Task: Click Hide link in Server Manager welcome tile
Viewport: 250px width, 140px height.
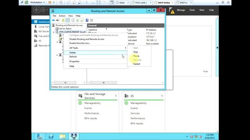Action: [205, 72]
